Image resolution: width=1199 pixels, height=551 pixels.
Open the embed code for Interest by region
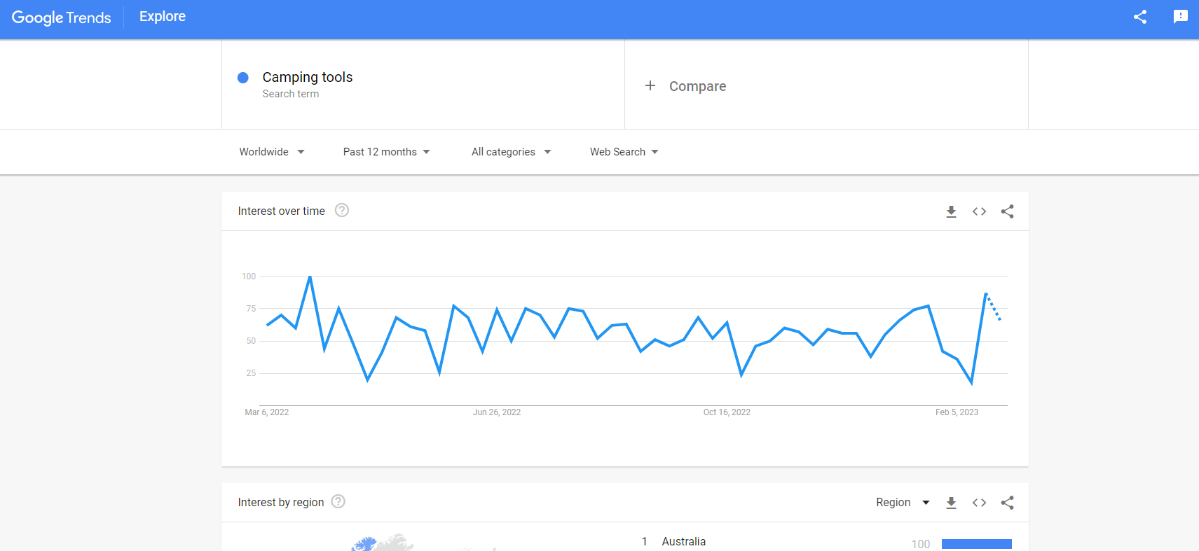979,503
